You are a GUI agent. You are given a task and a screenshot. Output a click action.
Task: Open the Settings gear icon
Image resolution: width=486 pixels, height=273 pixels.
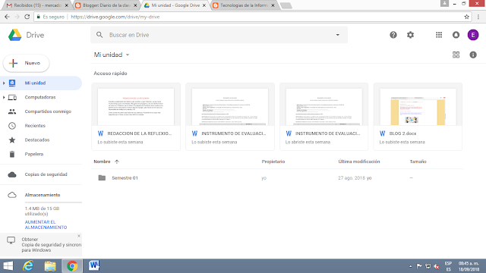click(x=410, y=35)
